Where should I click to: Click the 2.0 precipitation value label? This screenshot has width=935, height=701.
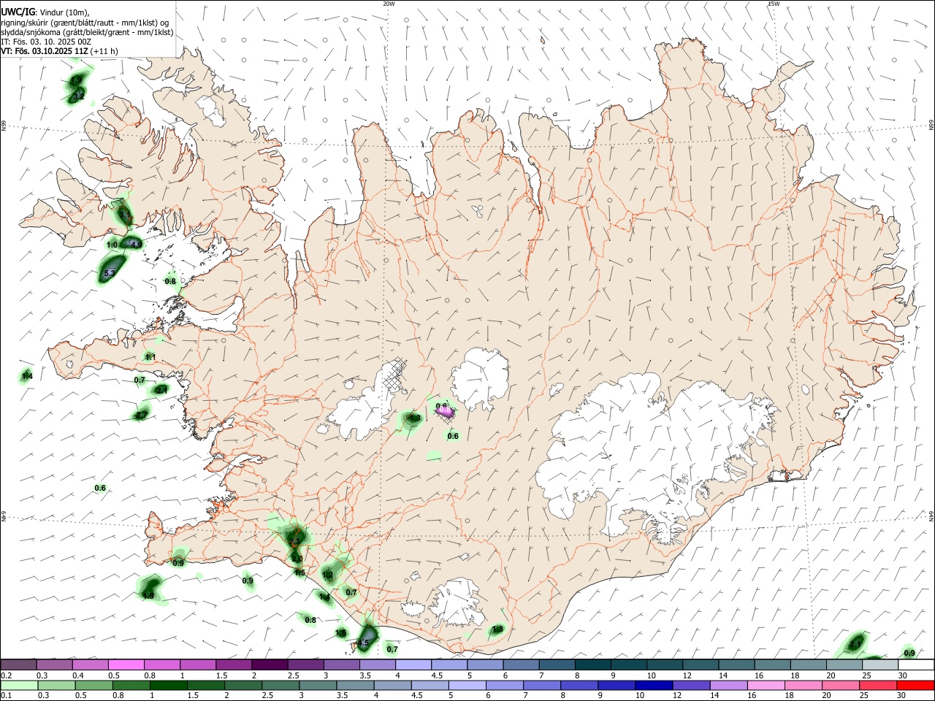[x=297, y=559]
